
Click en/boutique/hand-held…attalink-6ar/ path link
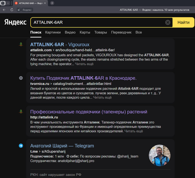(x=85, y=50)
